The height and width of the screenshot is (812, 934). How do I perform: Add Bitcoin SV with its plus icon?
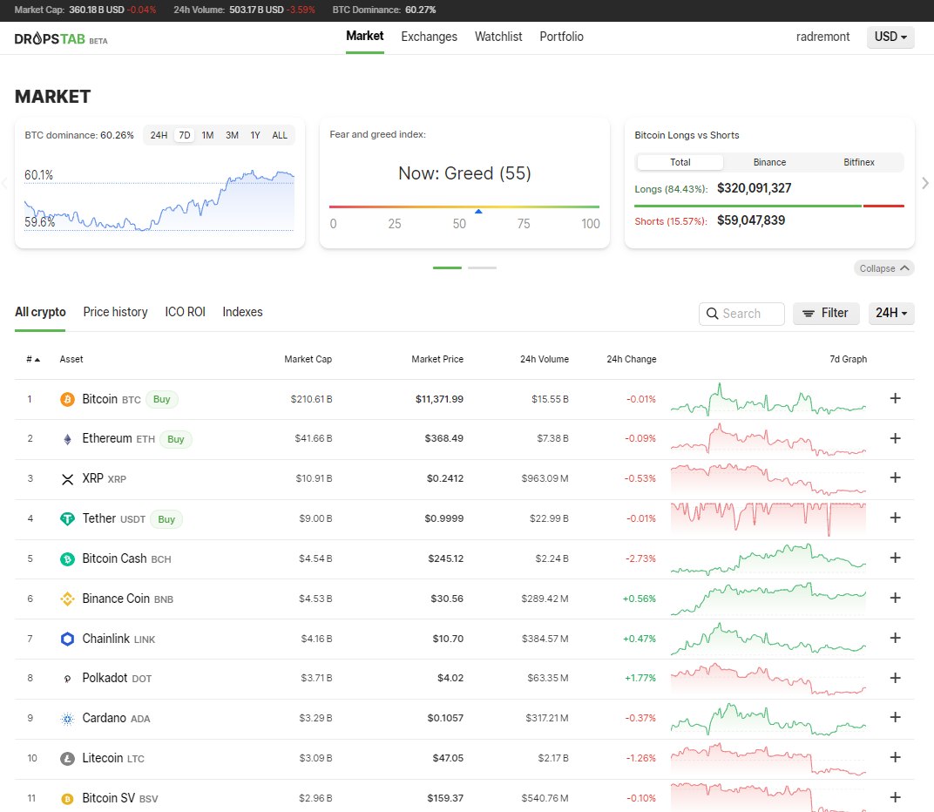coord(895,796)
